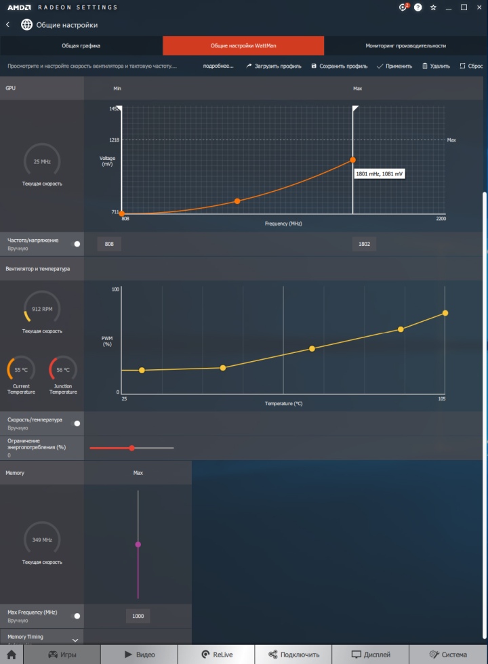Click the memory Max frequency slider handle
The width and height of the screenshot is (488, 664).
pos(138,545)
